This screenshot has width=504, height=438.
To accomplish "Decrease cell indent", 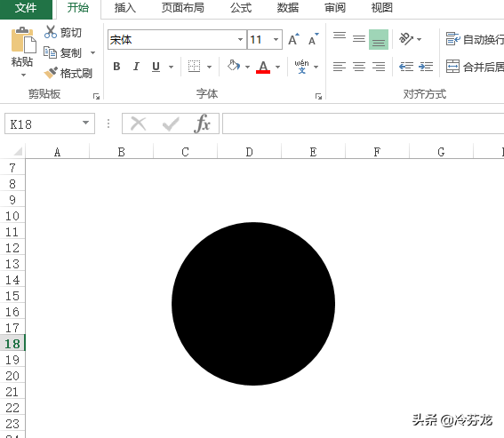I will (406, 67).
